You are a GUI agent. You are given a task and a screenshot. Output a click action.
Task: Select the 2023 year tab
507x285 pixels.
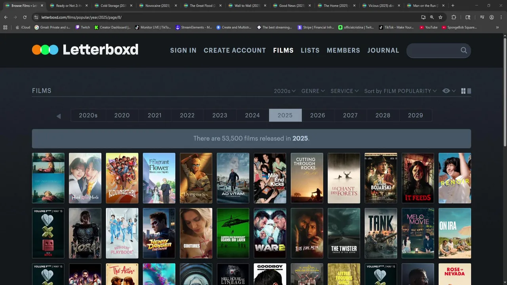tap(220, 115)
